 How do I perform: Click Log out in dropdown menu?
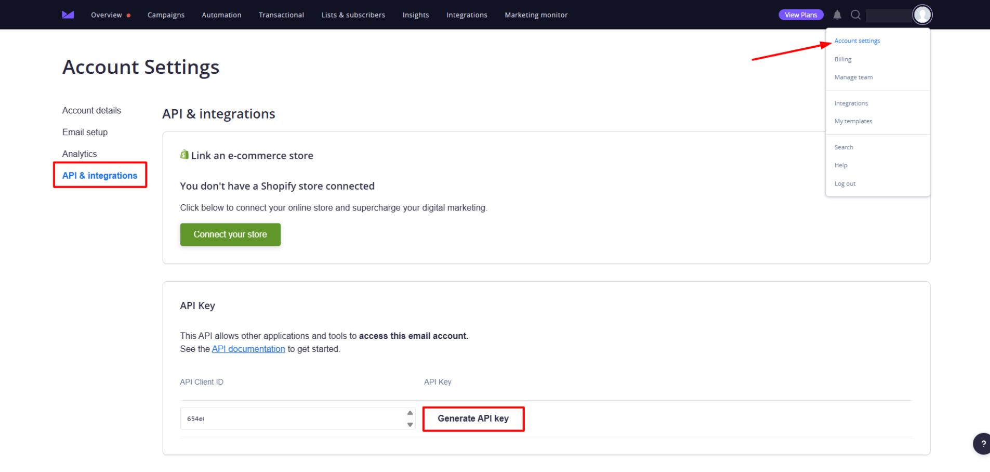pyautogui.click(x=844, y=183)
